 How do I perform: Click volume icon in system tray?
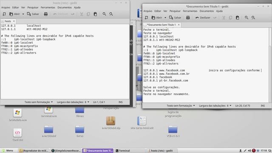249,150
